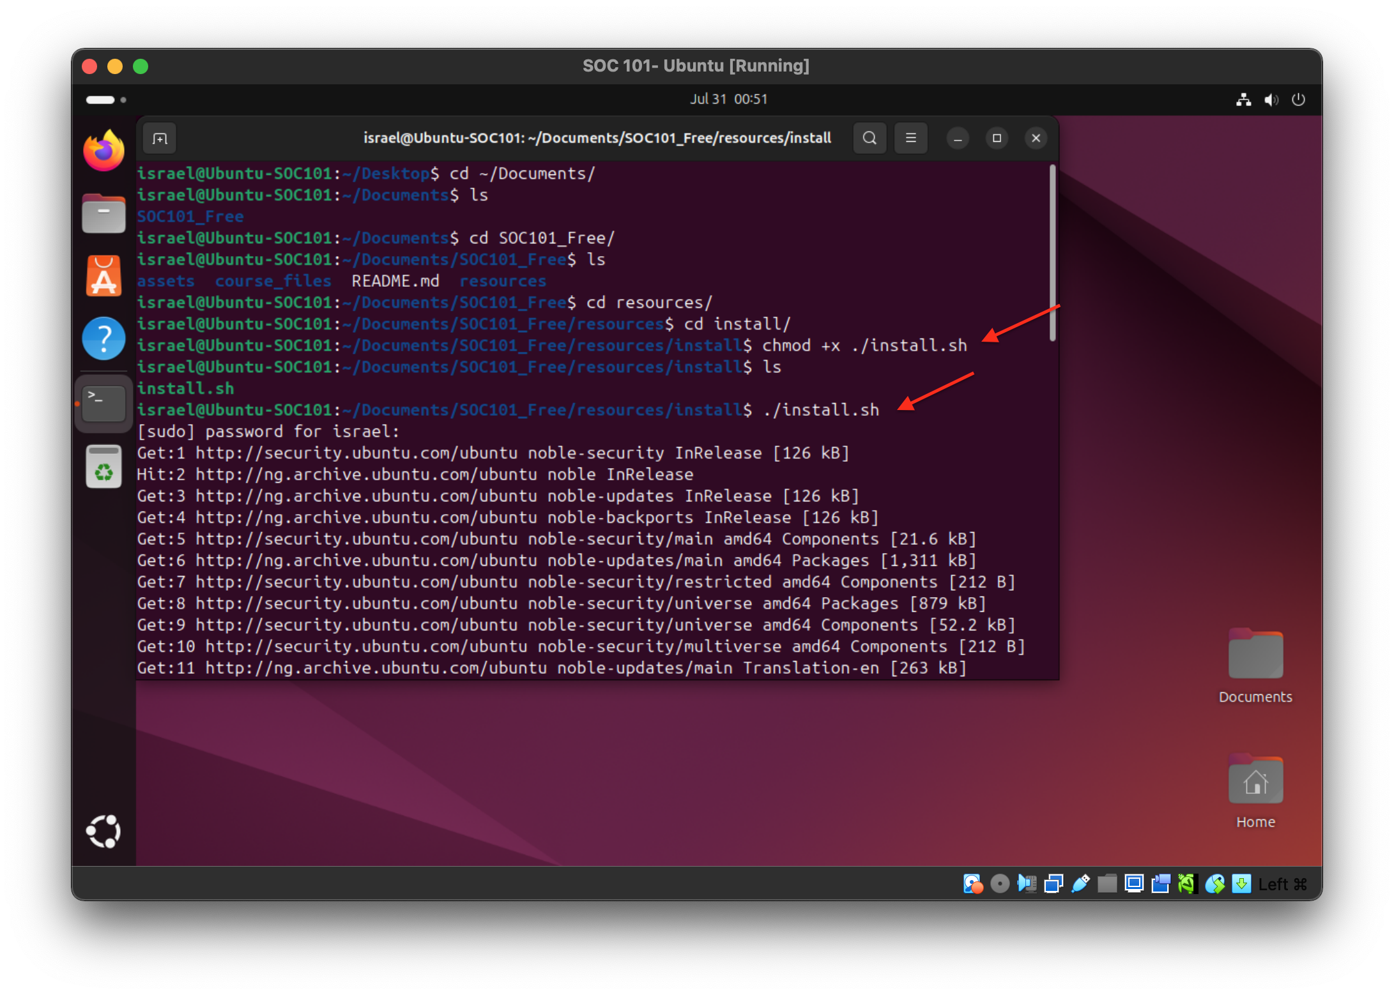
Task: Open the Trash in the dock
Action: [x=103, y=466]
